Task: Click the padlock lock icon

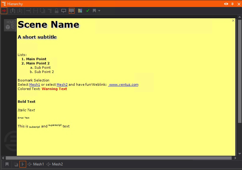Action: [x=57, y=11]
